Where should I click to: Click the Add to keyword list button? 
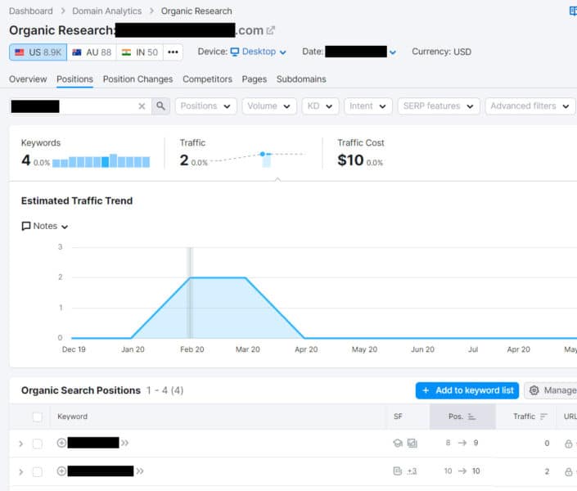467,390
